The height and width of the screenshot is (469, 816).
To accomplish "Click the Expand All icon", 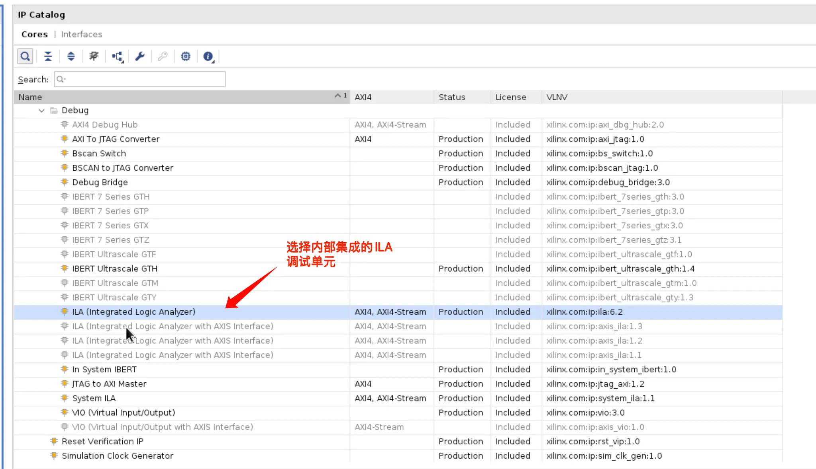I will [71, 56].
